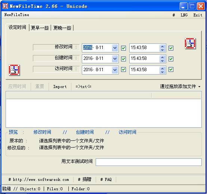Viewport: 207px width, 194px height.
Task: Click the 修改后的 preview row label
Action: 18,148
